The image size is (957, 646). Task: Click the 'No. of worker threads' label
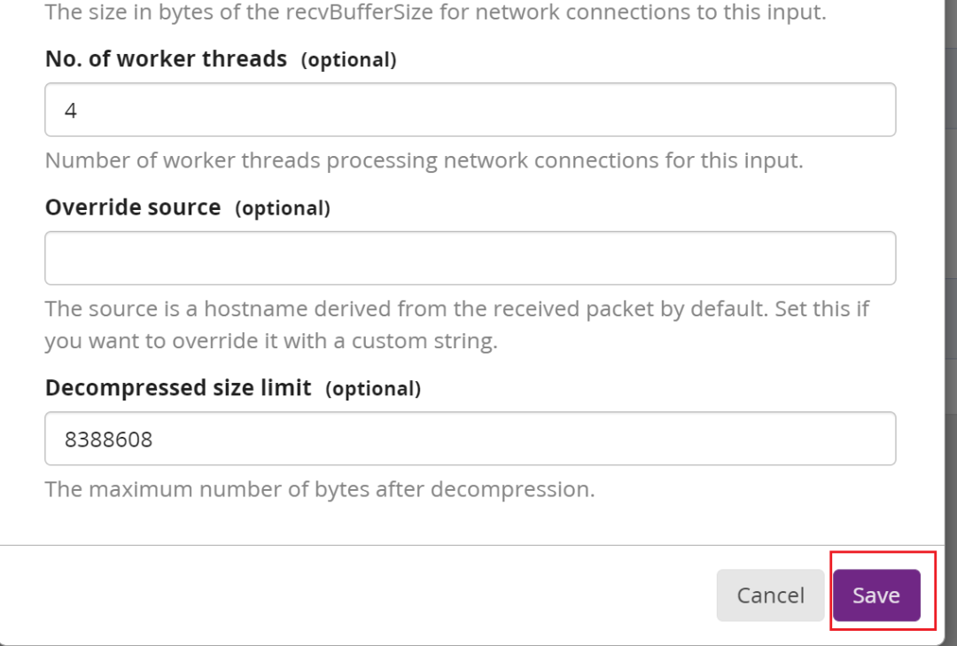[x=166, y=59]
